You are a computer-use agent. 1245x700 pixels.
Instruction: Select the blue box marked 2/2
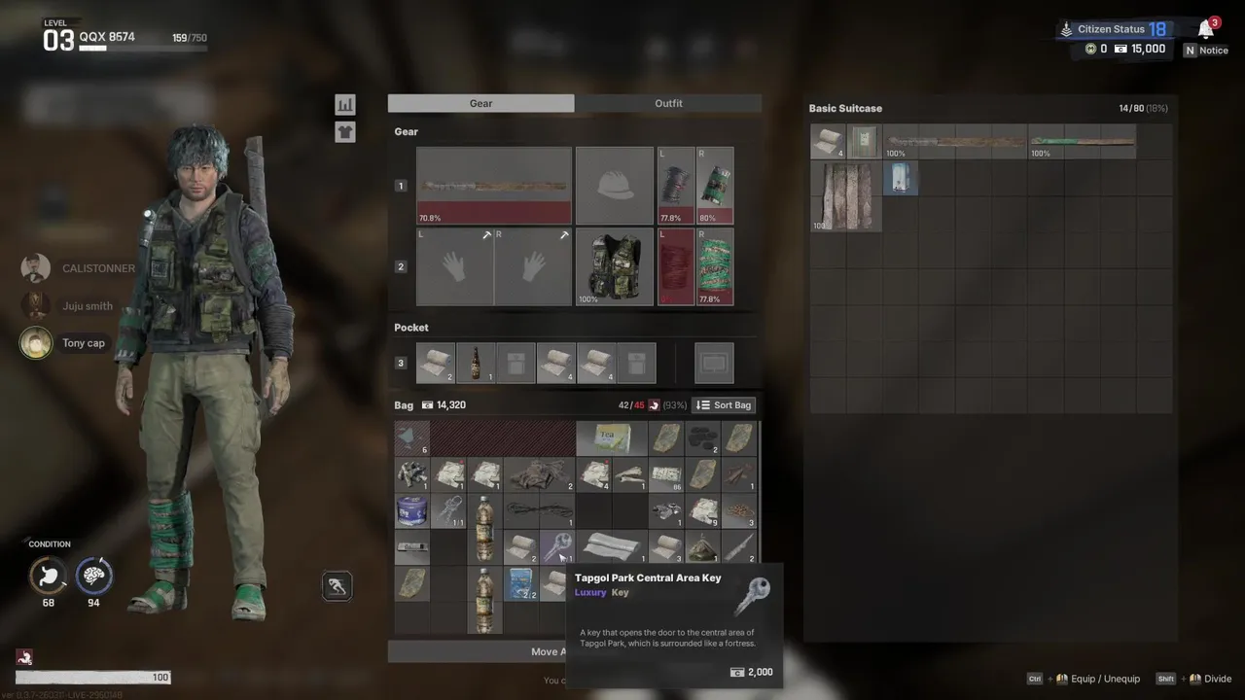[520, 583]
